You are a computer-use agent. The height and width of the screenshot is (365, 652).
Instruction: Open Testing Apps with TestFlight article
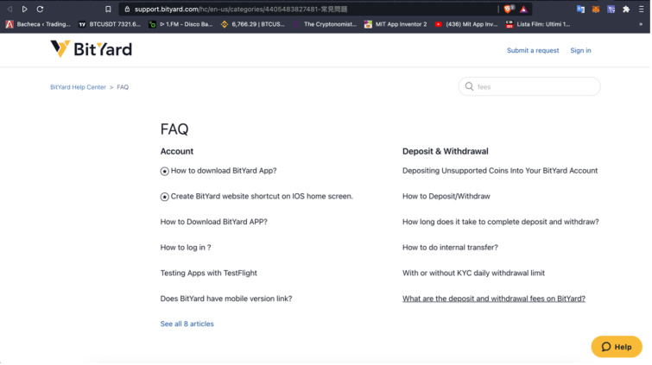point(209,274)
